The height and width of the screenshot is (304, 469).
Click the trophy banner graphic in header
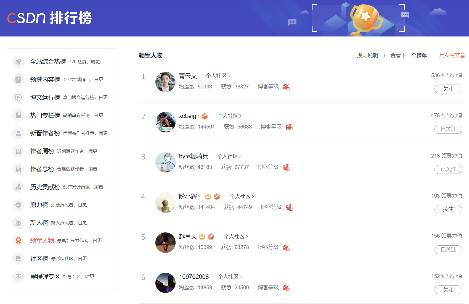366,20
